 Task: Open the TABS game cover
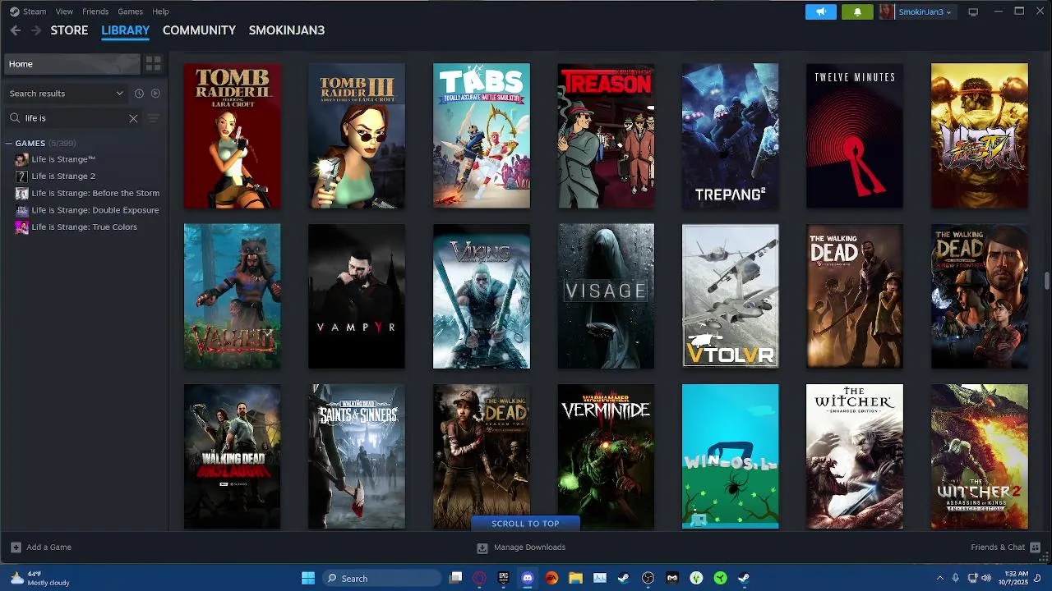tap(482, 135)
